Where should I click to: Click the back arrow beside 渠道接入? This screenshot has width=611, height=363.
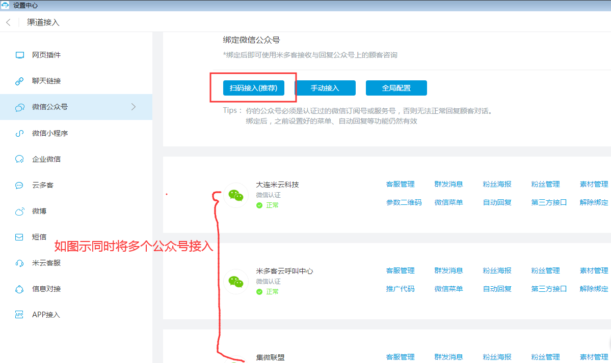tap(8, 22)
